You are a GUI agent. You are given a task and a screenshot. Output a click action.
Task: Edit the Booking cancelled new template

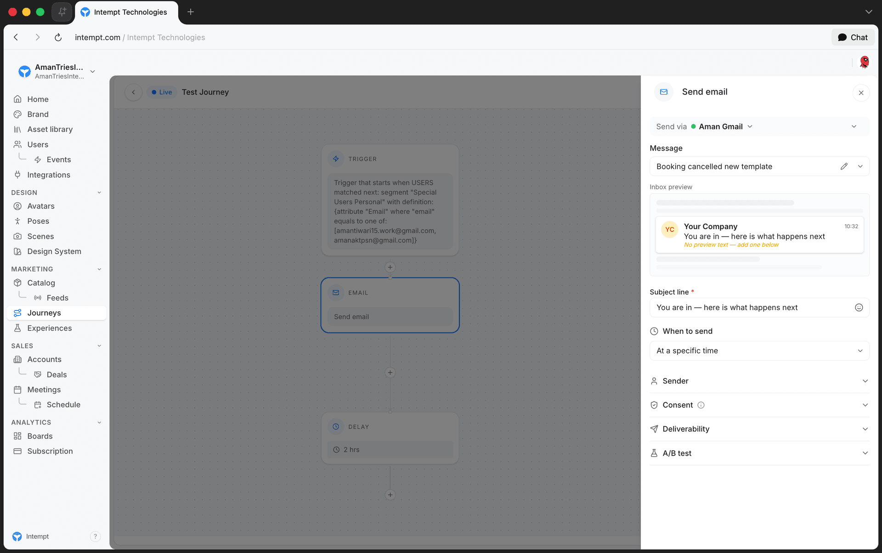[844, 167]
